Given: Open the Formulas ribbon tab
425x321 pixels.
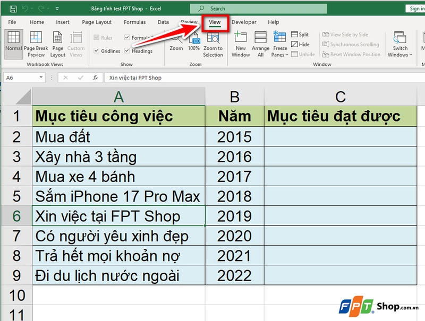Looking at the screenshot, I should [134, 22].
